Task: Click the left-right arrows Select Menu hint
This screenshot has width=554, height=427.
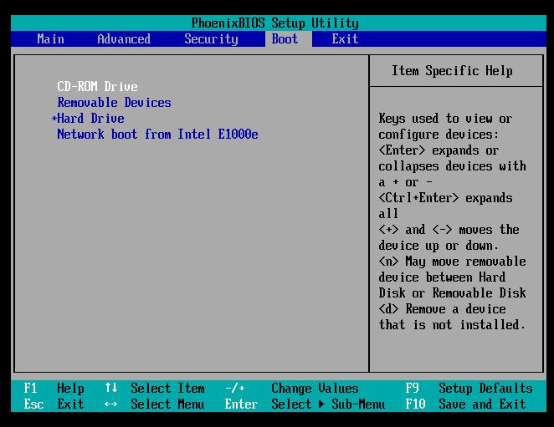Action: click(x=155, y=404)
